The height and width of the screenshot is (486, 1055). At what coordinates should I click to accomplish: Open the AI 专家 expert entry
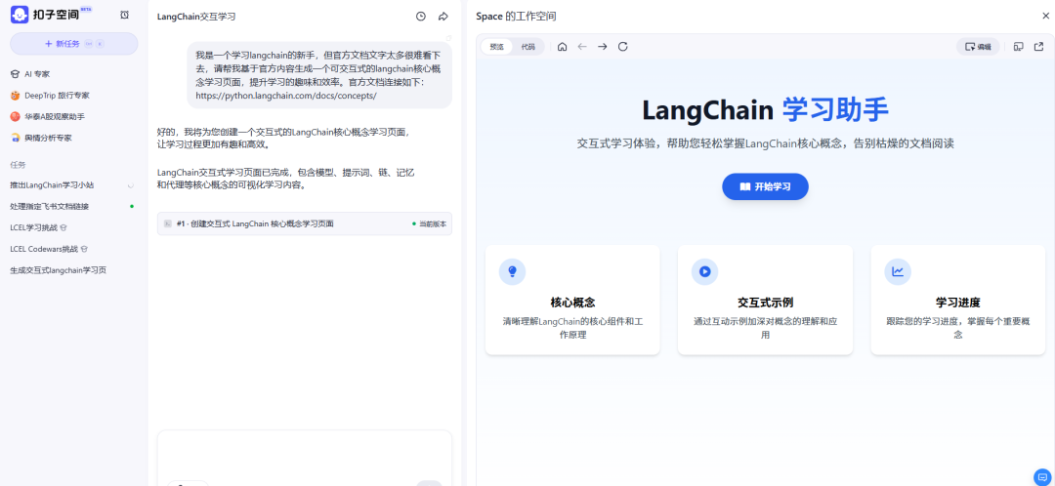point(74,74)
